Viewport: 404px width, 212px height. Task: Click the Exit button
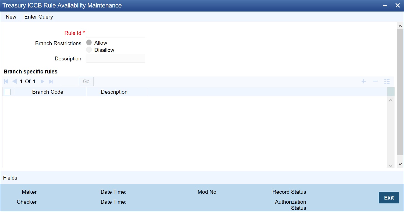389,198
